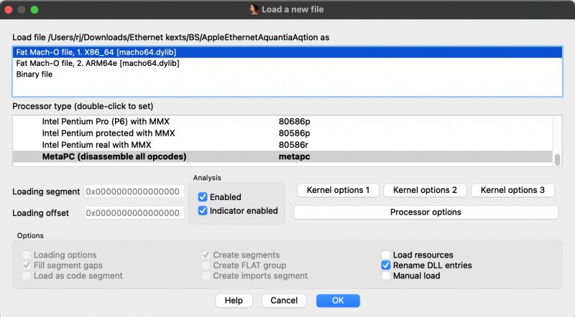Click the IDA icon in title bar

pos(254,9)
